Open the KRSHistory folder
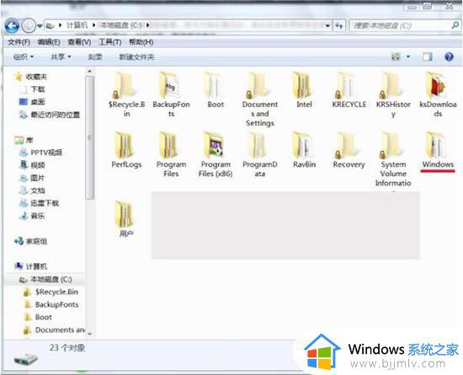This screenshot has height=375, width=463. pyautogui.click(x=391, y=85)
